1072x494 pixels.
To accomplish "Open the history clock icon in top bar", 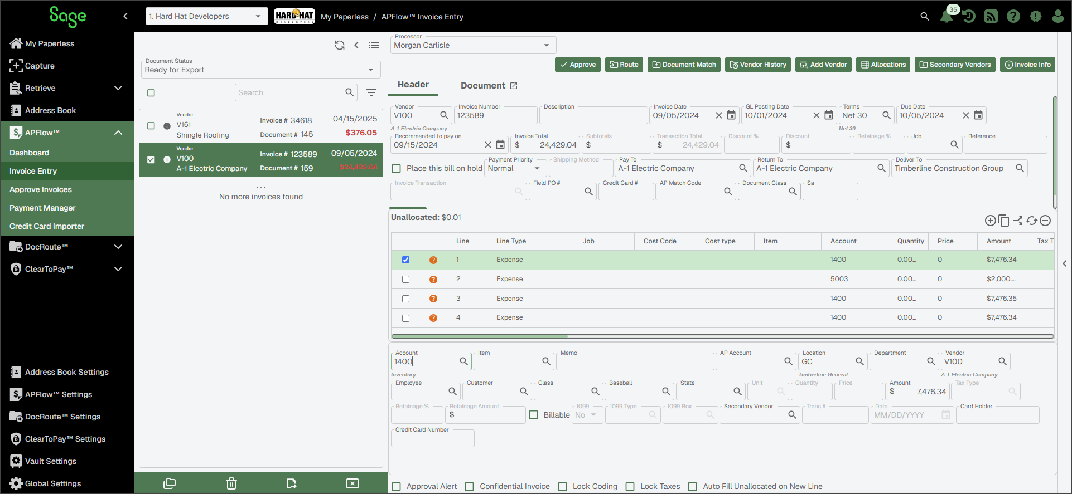I will (969, 17).
